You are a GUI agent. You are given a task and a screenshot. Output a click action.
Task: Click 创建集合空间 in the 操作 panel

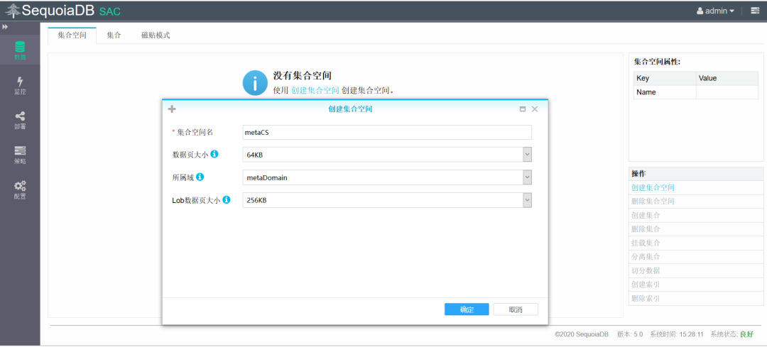coord(653,187)
